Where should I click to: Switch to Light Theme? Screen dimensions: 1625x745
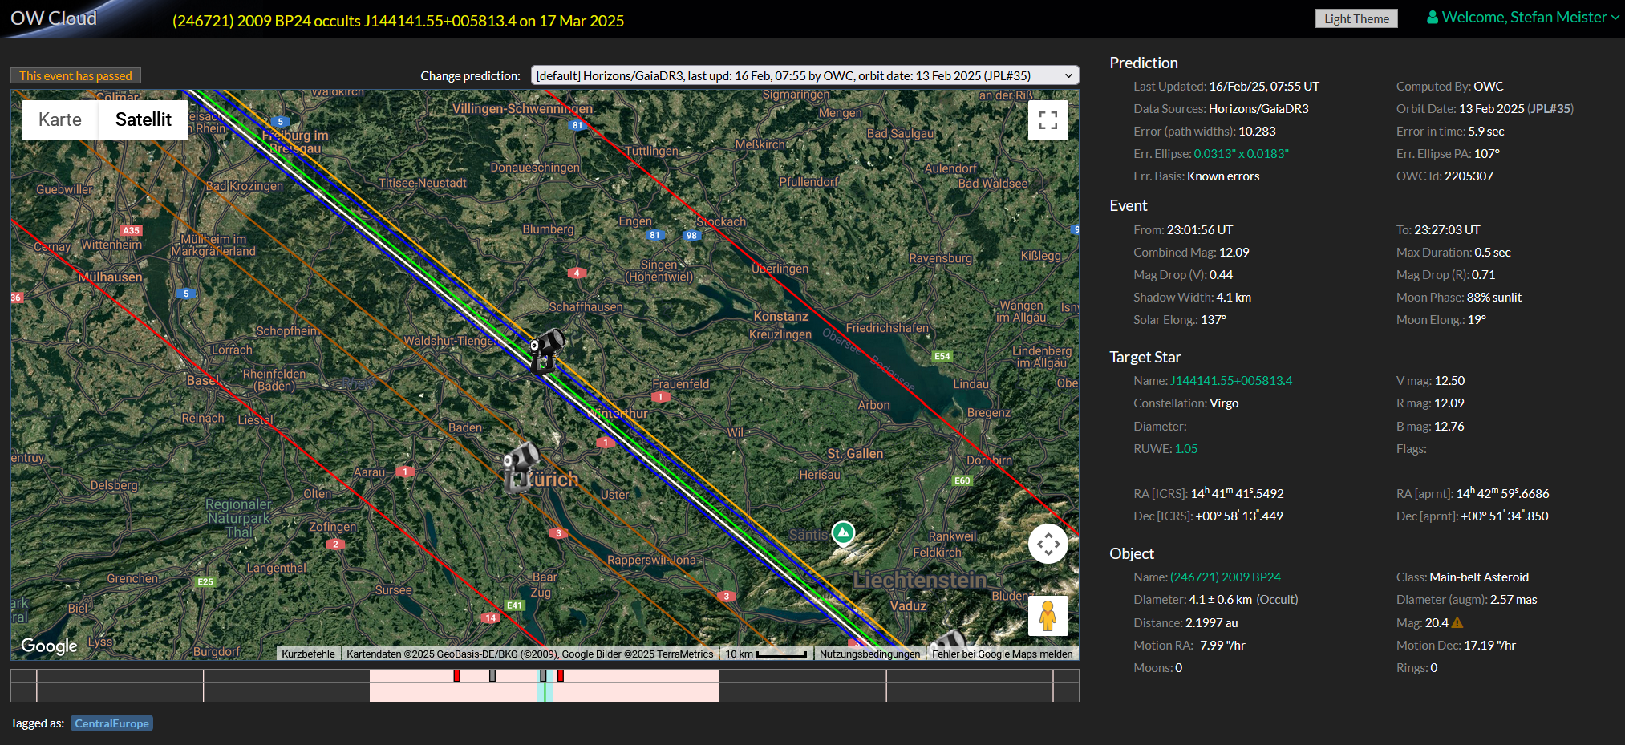pos(1356,18)
